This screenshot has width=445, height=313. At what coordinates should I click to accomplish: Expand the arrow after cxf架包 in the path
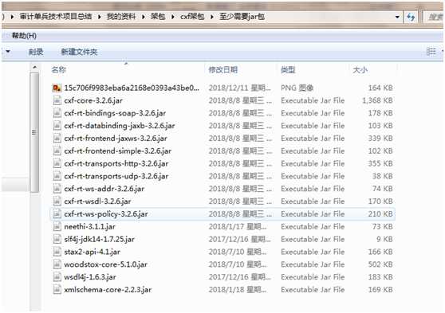point(211,17)
